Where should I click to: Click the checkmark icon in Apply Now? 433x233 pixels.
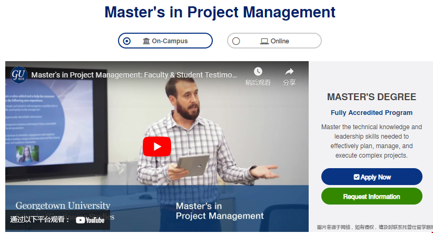coord(357,177)
